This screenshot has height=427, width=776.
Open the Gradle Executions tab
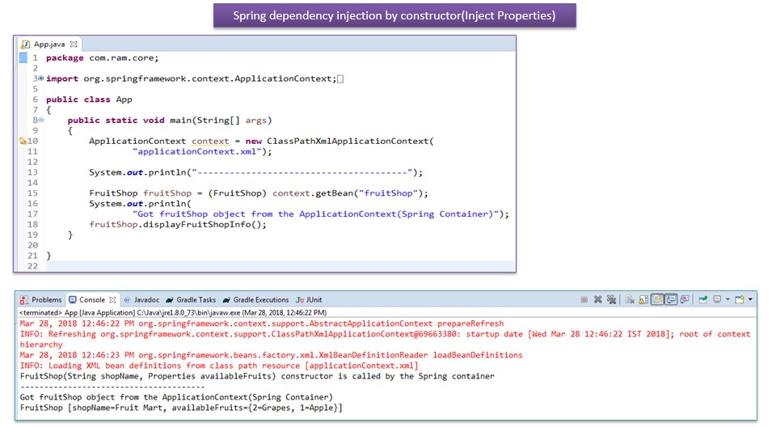click(256, 300)
